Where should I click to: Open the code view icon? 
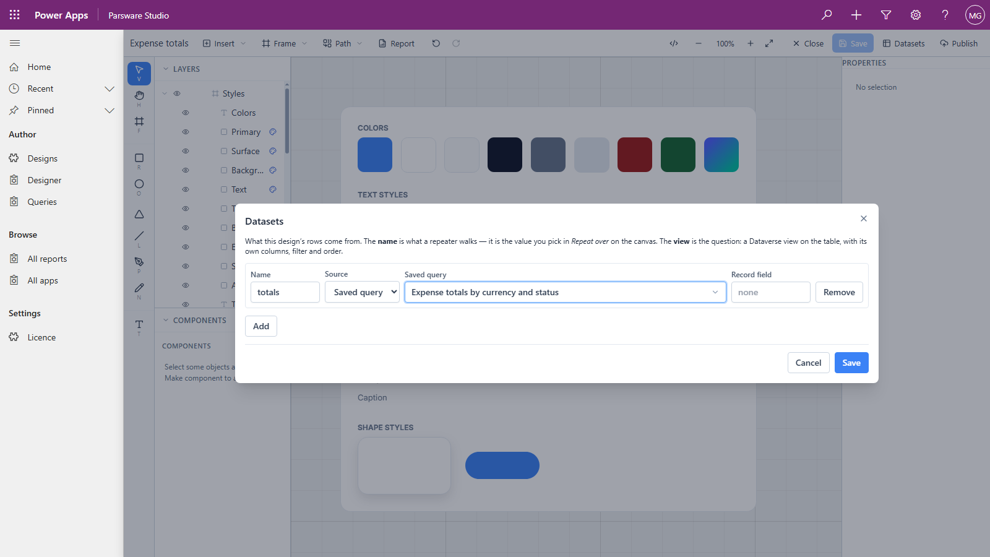click(x=674, y=43)
